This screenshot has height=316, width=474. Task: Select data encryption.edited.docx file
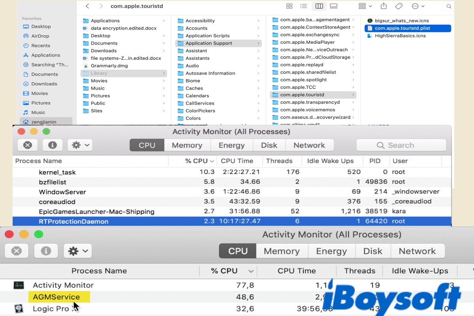(124, 28)
